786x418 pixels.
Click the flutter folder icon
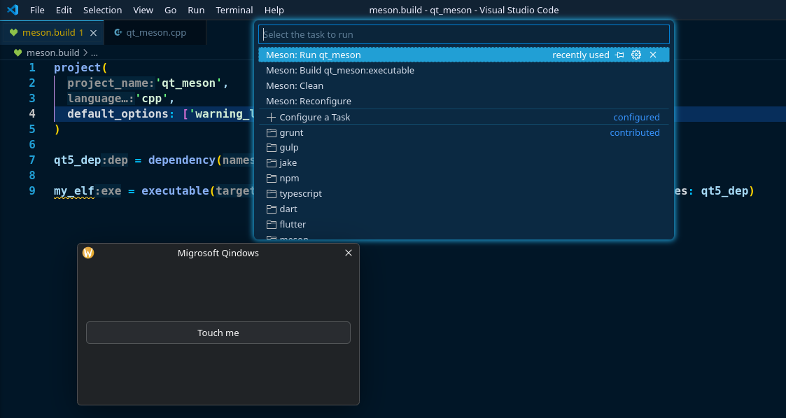point(271,225)
